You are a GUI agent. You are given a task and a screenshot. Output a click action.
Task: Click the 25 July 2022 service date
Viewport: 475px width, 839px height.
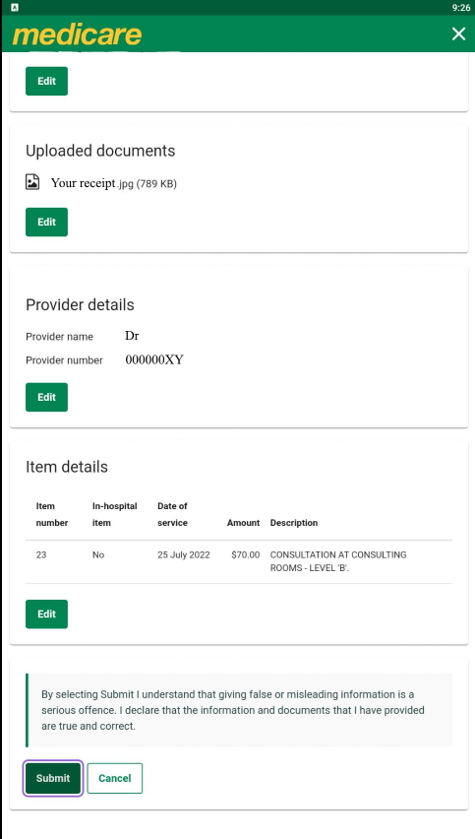[x=184, y=554]
